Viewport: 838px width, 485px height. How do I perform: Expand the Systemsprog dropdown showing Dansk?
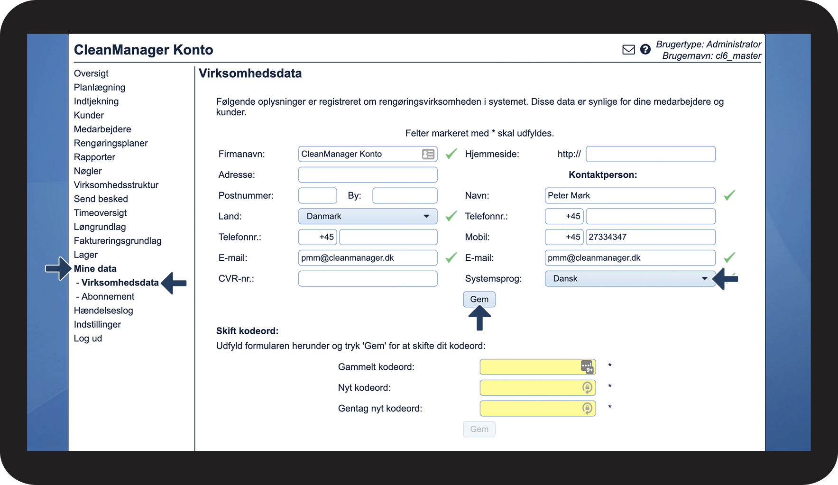pyautogui.click(x=629, y=279)
